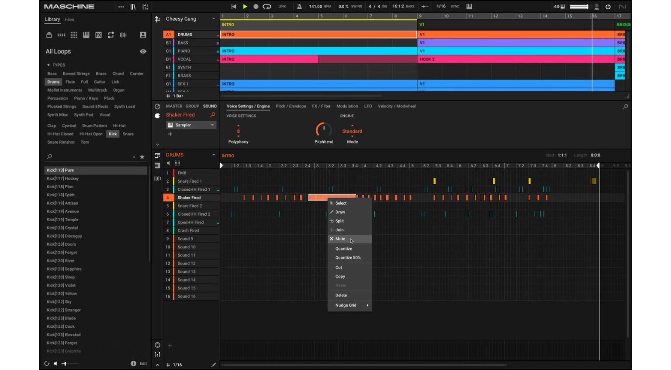Open the One-shots filter icon
Viewport: 671px width, 370px height.
[122, 35]
